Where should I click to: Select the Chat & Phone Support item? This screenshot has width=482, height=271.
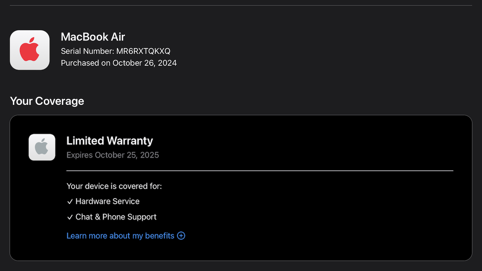(116, 217)
